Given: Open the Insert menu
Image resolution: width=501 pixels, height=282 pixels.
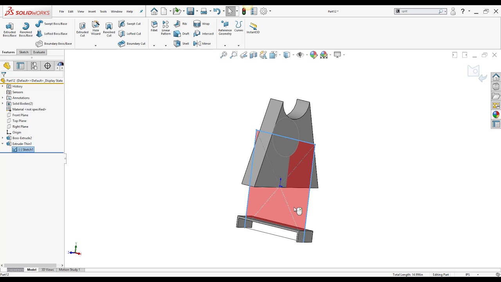Looking at the screenshot, I should [92, 11].
